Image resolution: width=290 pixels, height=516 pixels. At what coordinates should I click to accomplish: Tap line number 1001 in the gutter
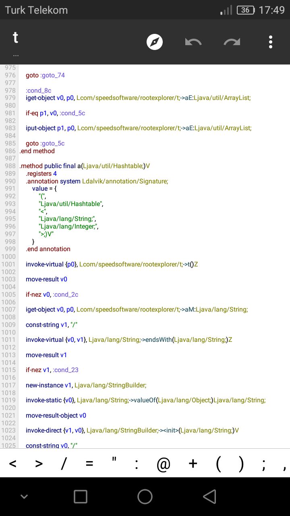pos(9,264)
